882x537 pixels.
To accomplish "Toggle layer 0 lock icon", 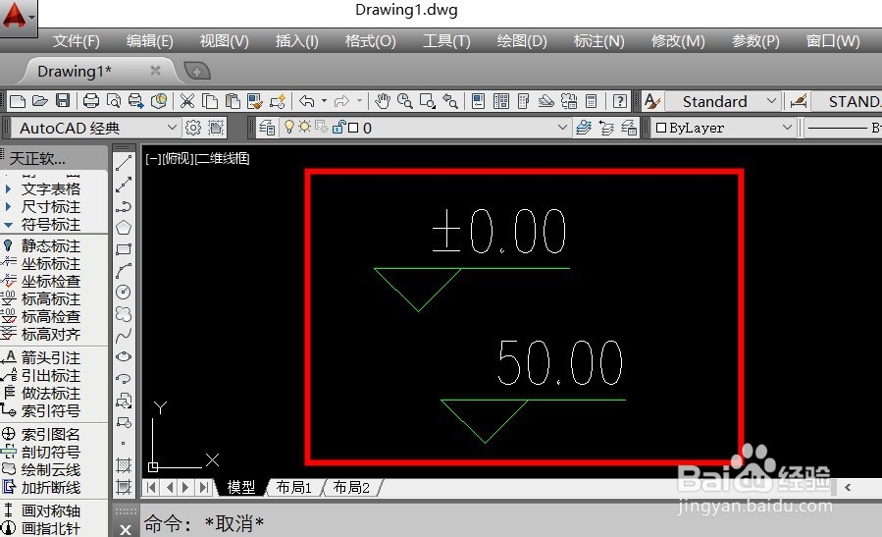I will [x=338, y=128].
